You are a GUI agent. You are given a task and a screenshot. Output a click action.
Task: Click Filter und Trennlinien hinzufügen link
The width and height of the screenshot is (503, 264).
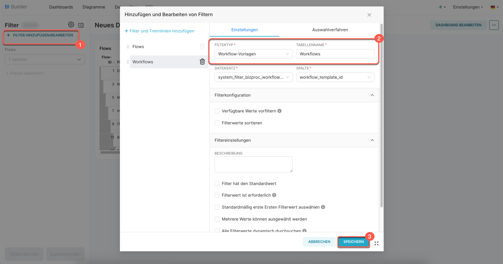(160, 31)
